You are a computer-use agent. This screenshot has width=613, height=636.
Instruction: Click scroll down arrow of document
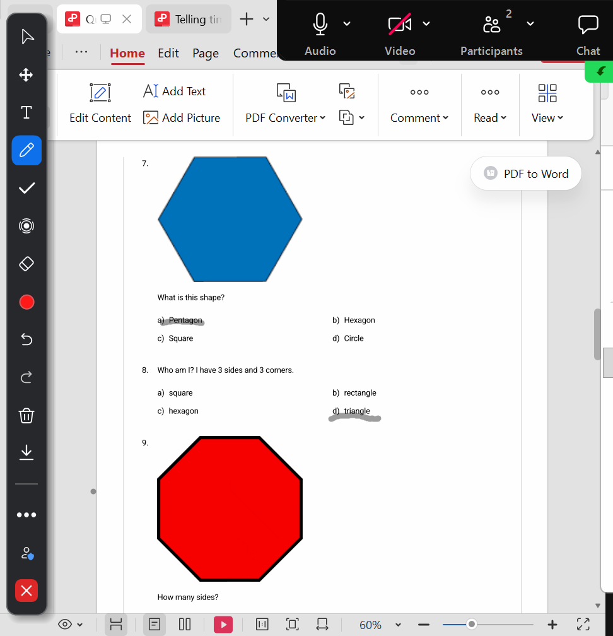point(598,606)
